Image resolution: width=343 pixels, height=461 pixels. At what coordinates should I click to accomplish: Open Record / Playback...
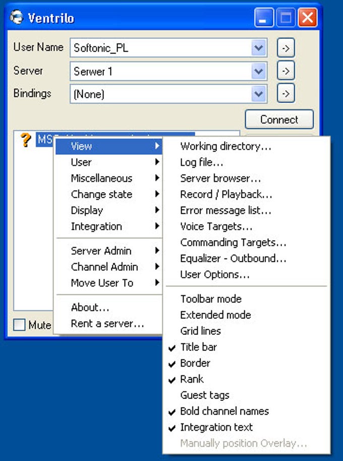pyautogui.click(x=246, y=194)
